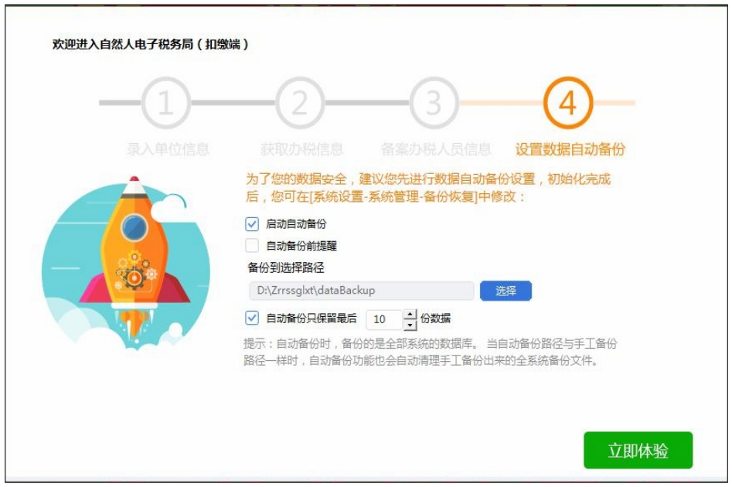Select the 获取办税信息 step label
The width and height of the screenshot is (732, 487).
click(x=301, y=149)
